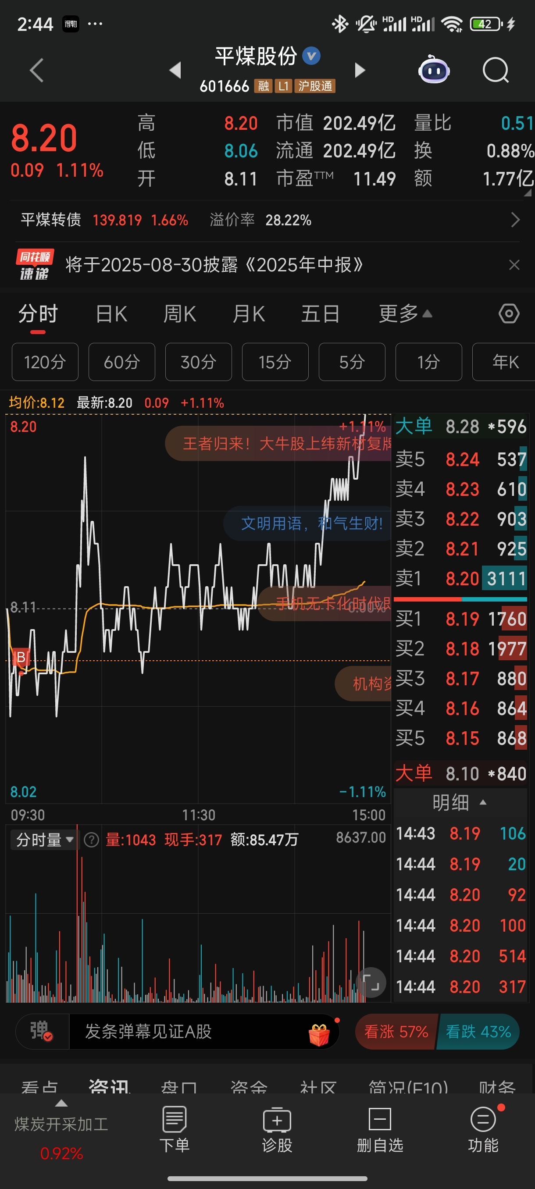The height and width of the screenshot is (1189, 535).
Task: Tap the 文明用语 danmaku bubble
Action: click(307, 523)
